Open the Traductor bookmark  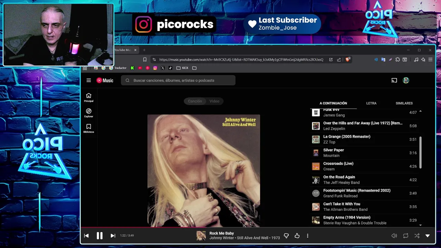[x=118, y=68]
